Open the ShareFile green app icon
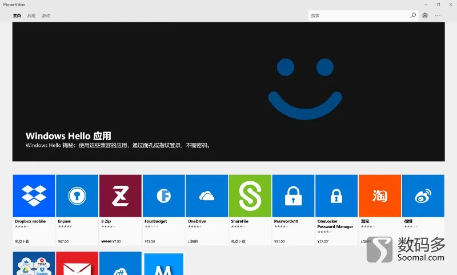This screenshot has width=457, height=275. [x=250, y=196]
